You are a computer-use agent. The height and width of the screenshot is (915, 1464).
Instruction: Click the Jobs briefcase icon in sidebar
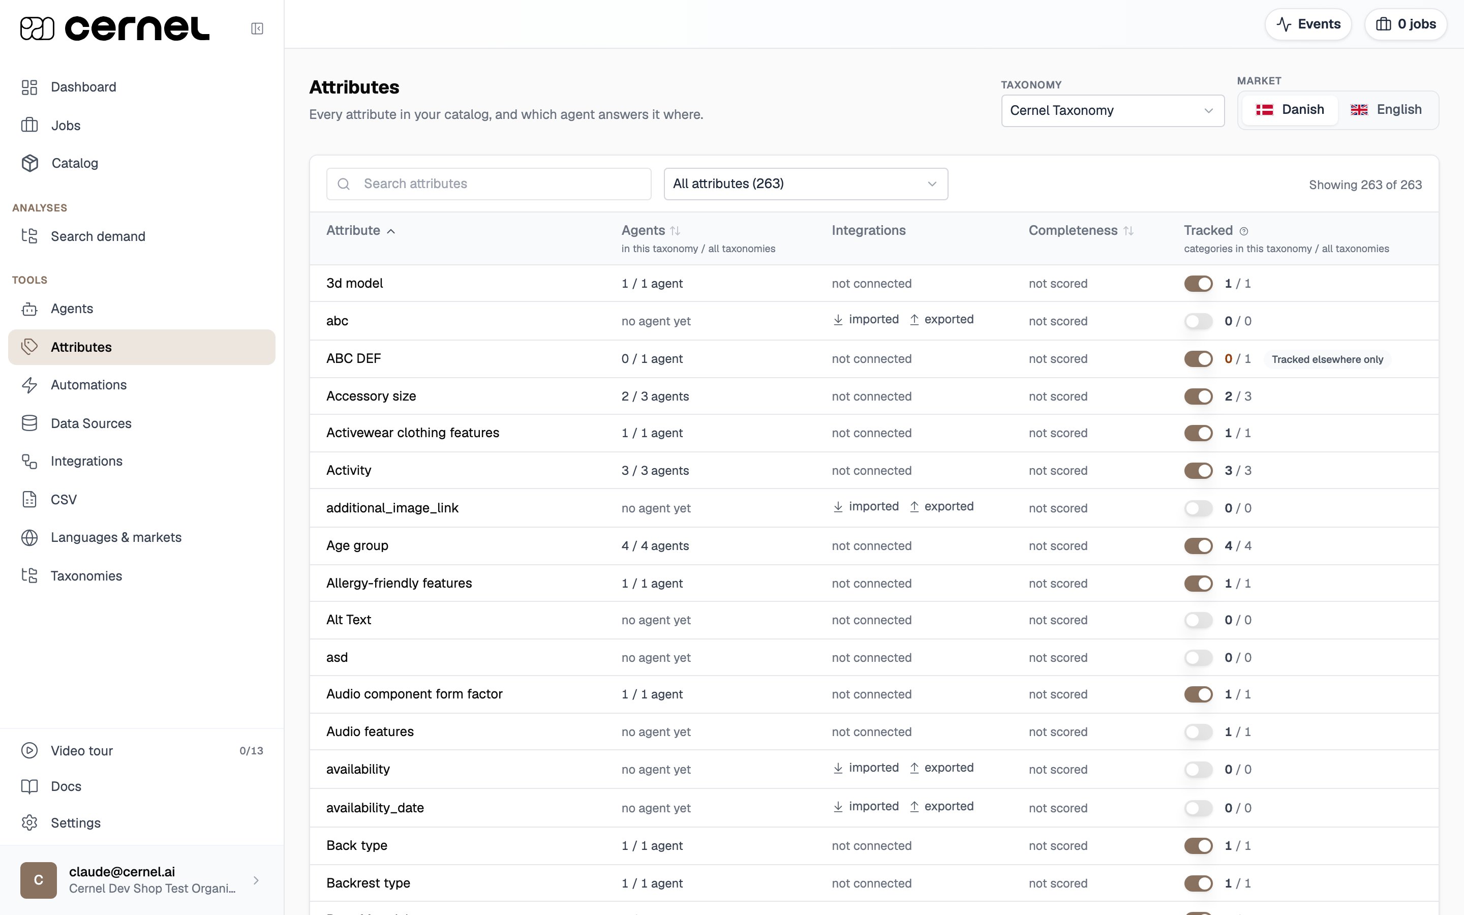[x=29, y=125]
